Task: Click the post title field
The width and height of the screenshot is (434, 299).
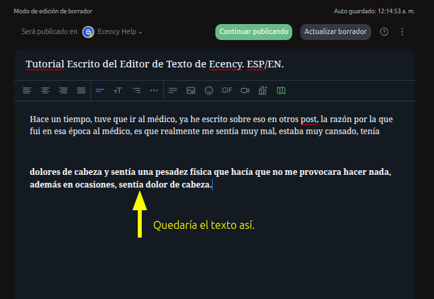Action: (x=215, y=64)
